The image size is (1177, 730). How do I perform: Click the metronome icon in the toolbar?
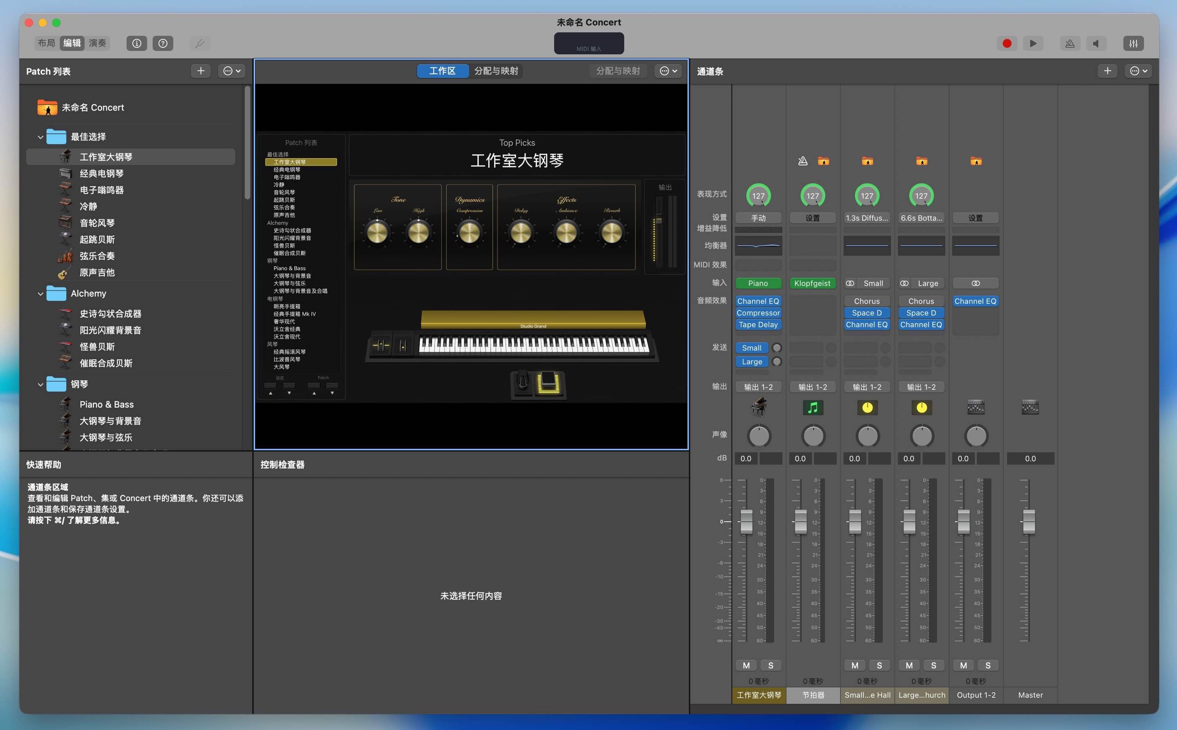pyautogui.click(x=1070, y=43)
